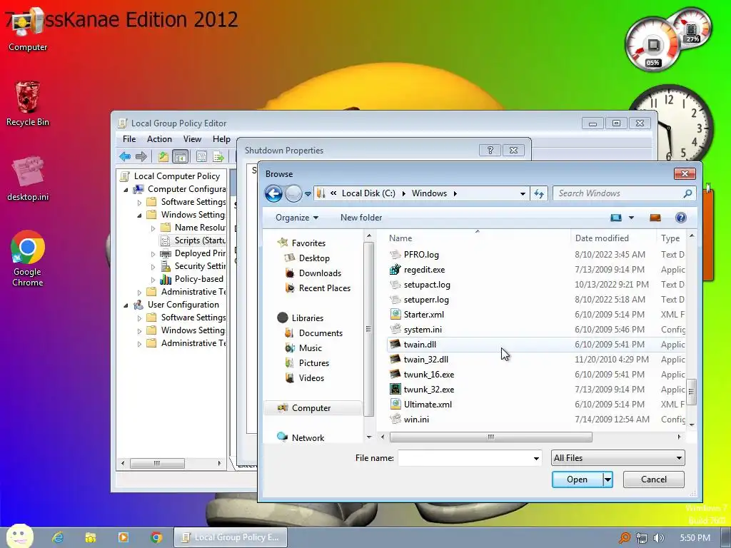The height and width of the screenshot is (548, 731).
Task: Select the Starter.xml file
Action: [424, 314]
